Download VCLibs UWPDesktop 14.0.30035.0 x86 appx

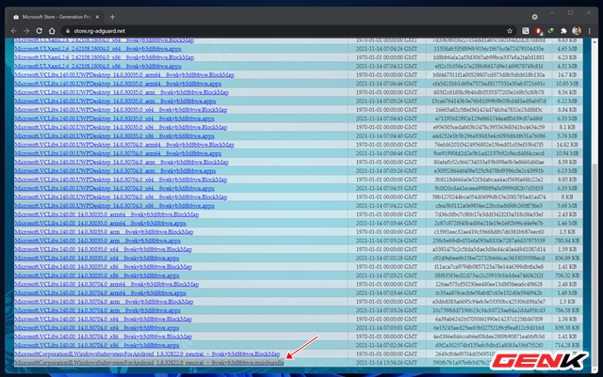coord(115,136)
